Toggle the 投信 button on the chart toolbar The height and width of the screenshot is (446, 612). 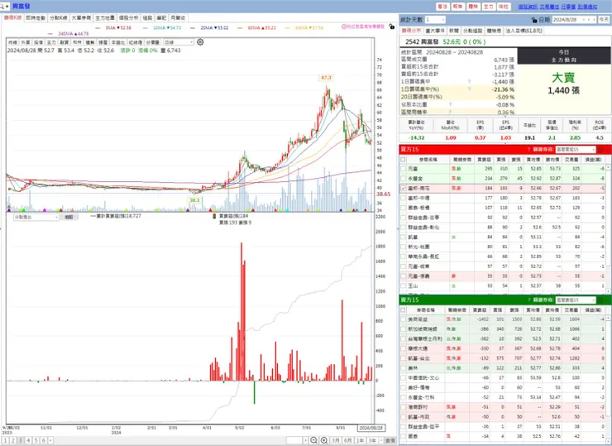click(x=38, y=42)
